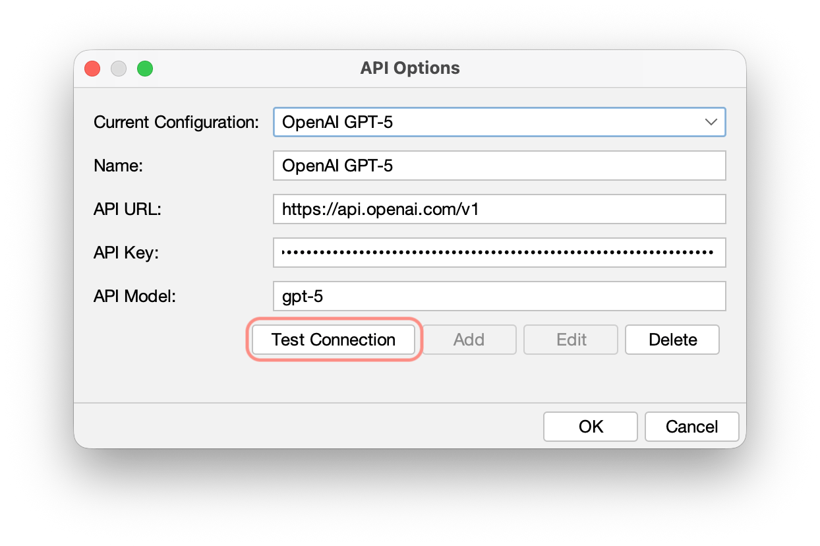820x546 pixels.
Task: Select the gpt-5 model value
Action: pos(302,296)
